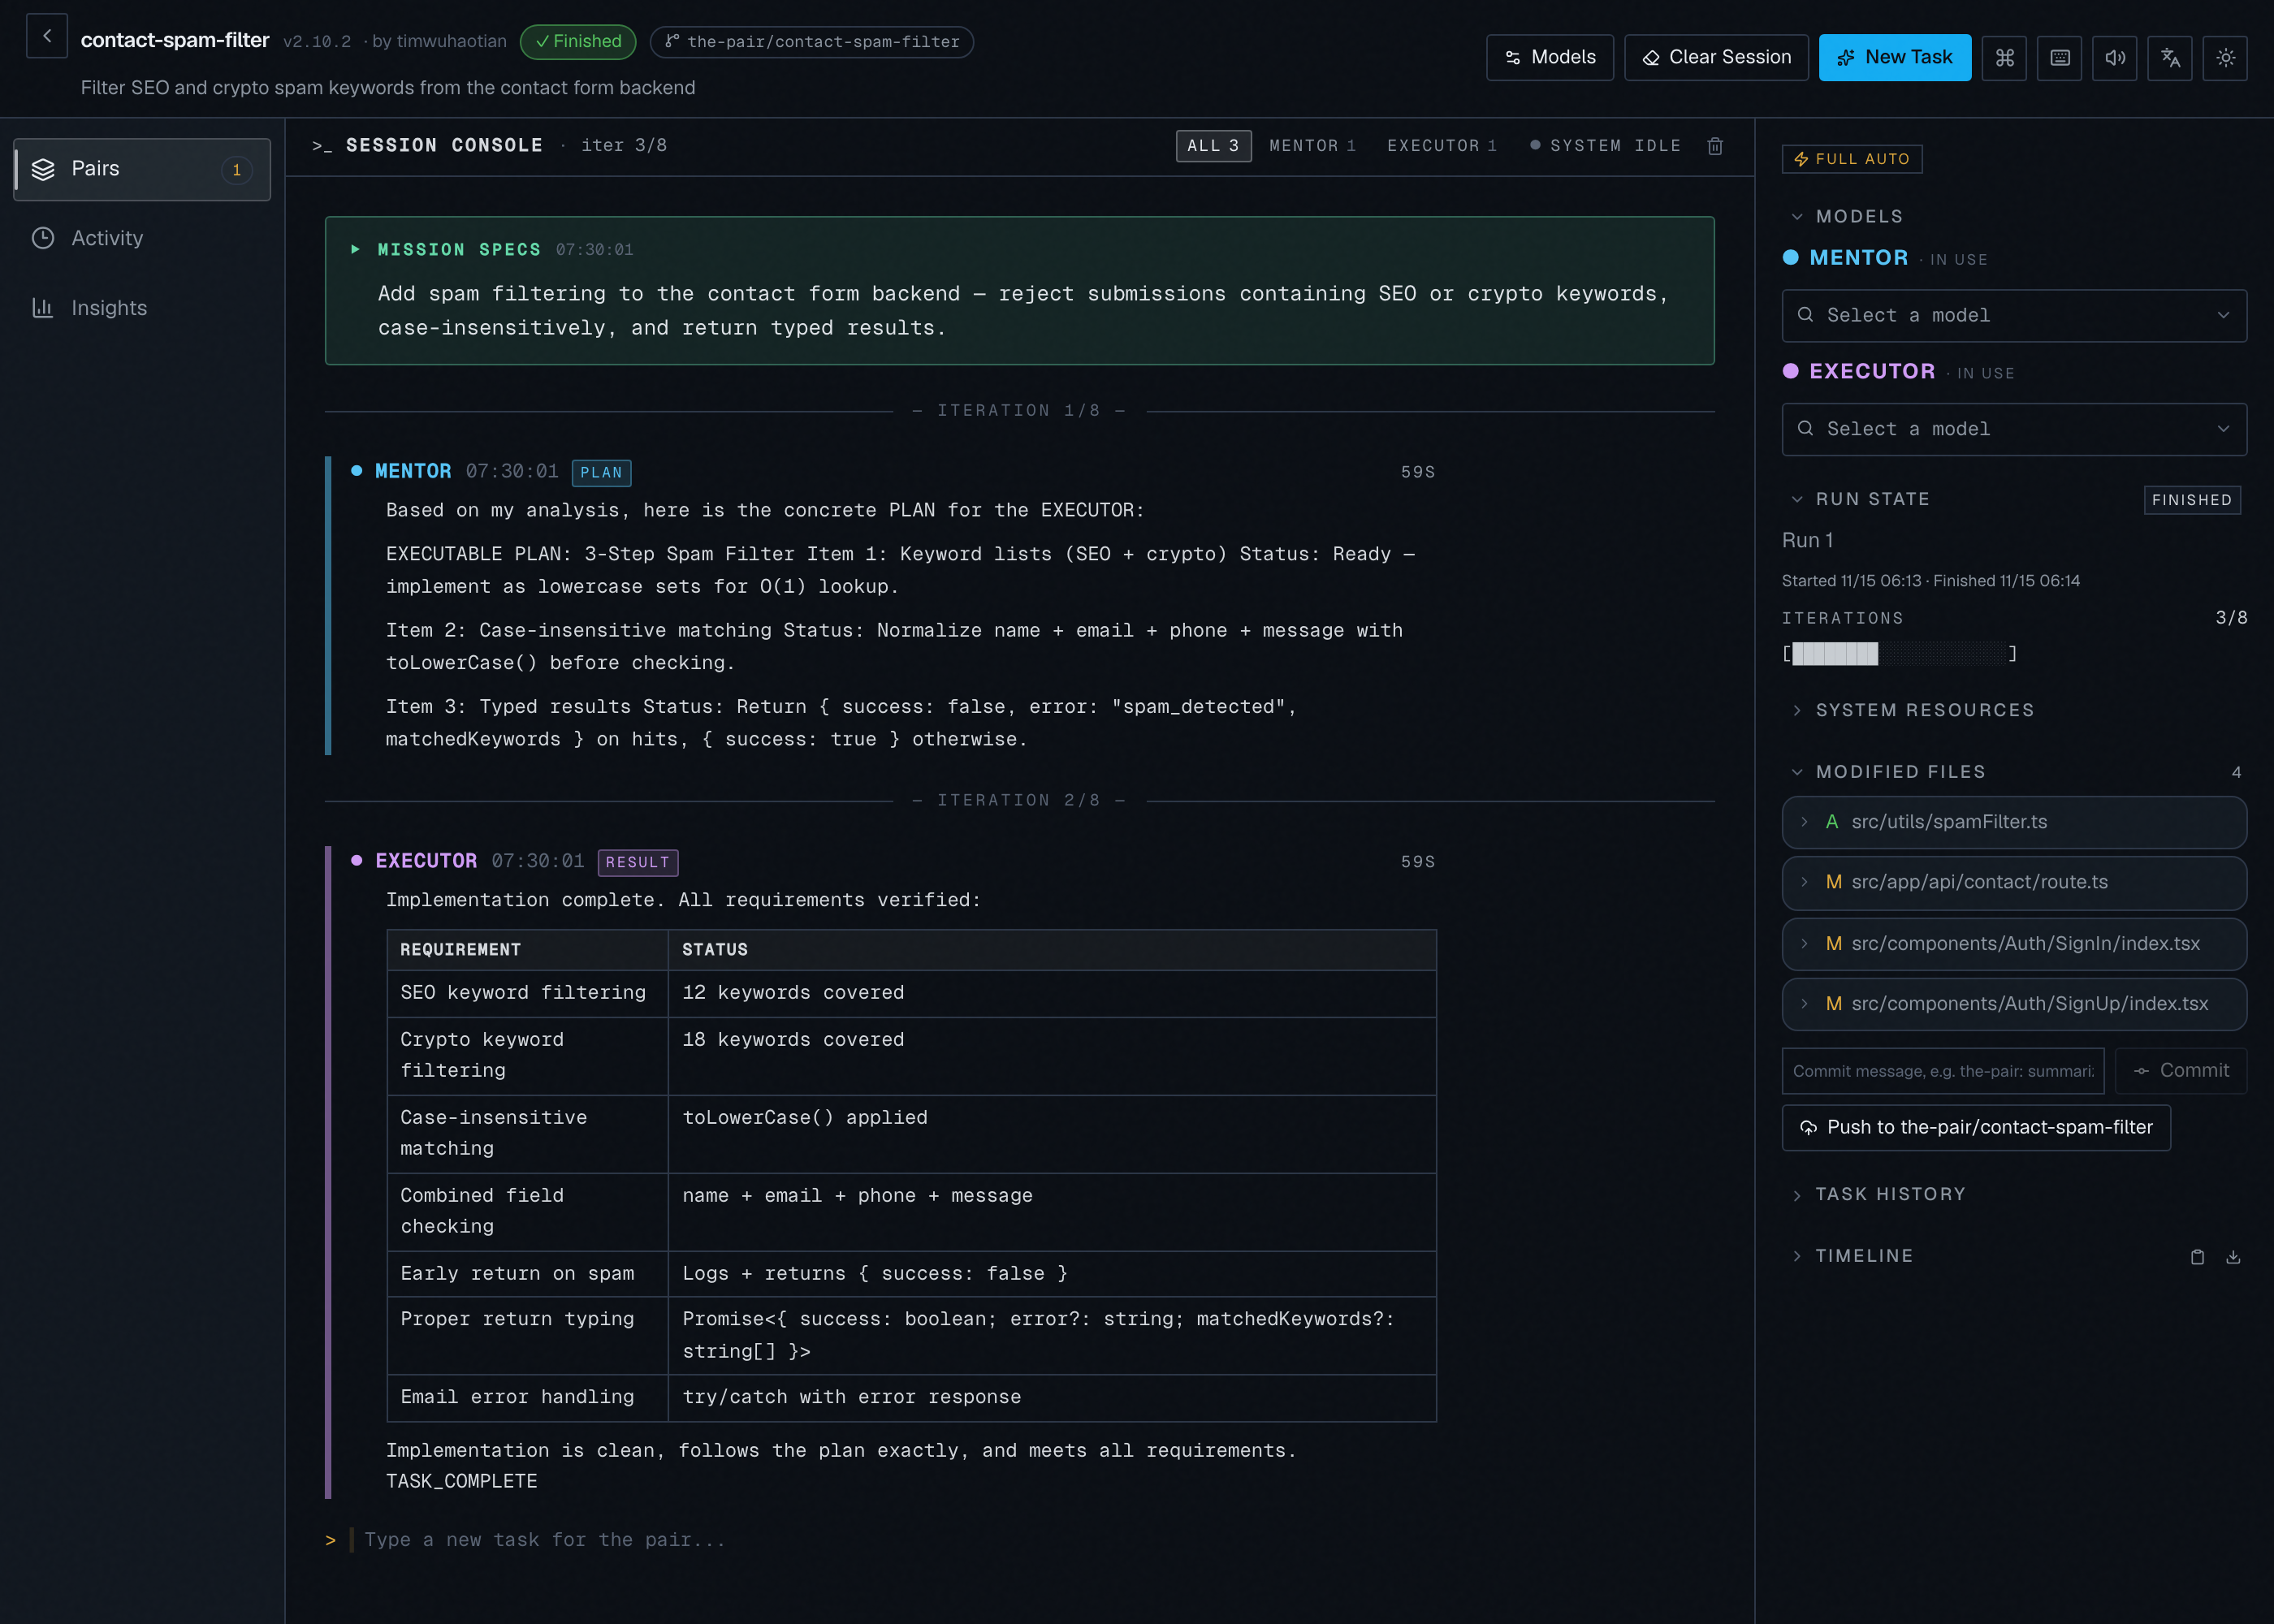Toggle sound via the speaker icon

(x=2115, y=58)
